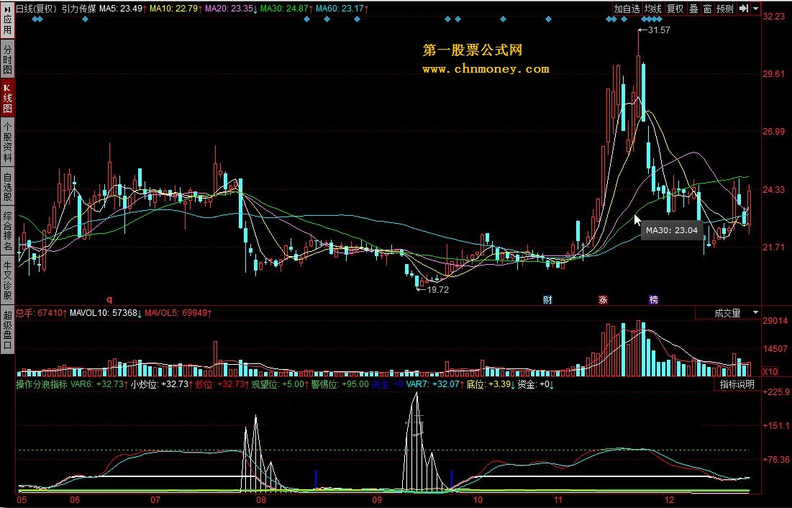Click the arrow-to-bar jump icon

point(744,9)
